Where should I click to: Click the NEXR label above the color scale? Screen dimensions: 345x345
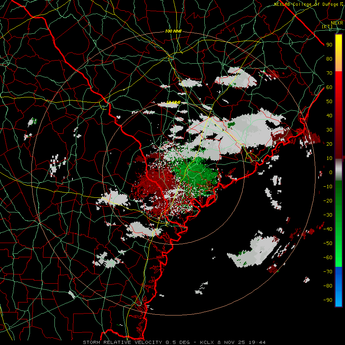[x=337, y=23]
